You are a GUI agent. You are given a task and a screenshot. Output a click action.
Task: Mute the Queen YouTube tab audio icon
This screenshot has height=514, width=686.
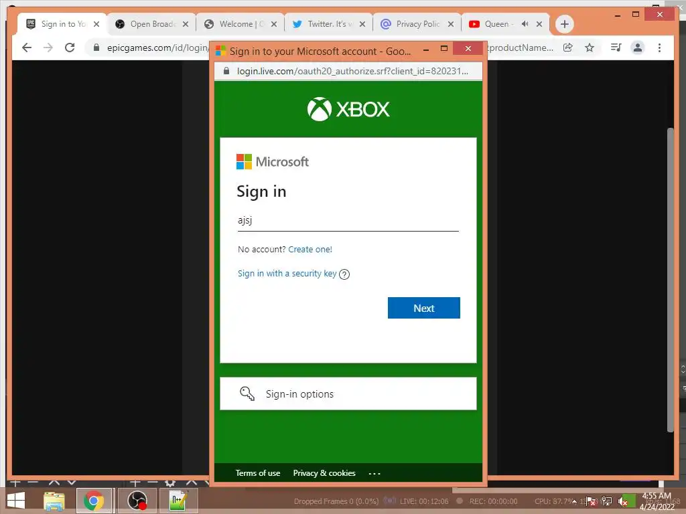click(x=525, y=24)
